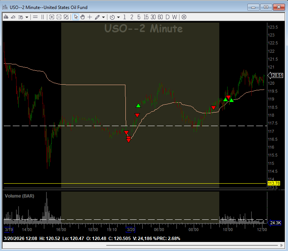Switch to 60 minute interval
Screen dimensions: 288x251
pos(160,17)
